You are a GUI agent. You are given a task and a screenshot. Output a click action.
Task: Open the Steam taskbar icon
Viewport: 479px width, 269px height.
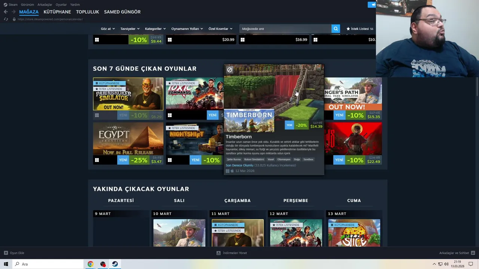[x=115, y=264]
